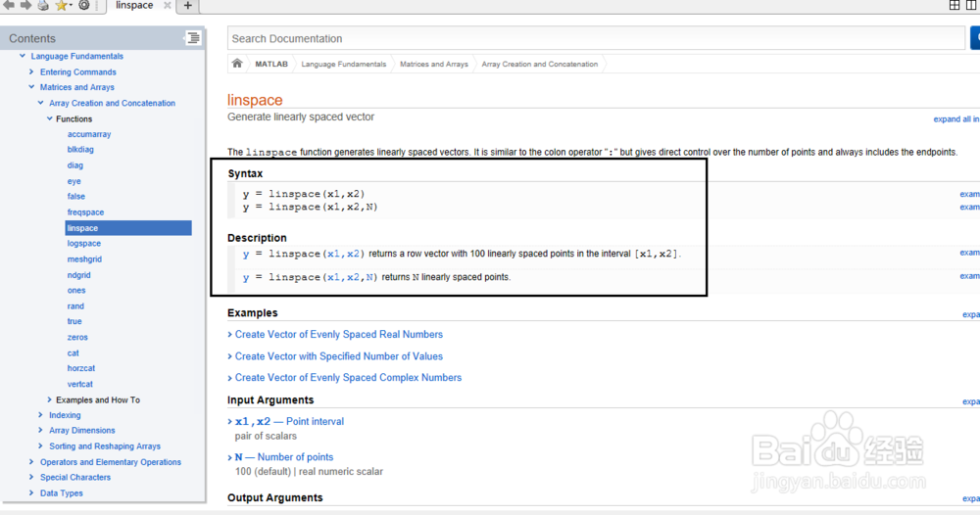Image resolution: width=980 pixels, height=515 pixels.
Task: Expand the Entering Commands node
Action: [x=32, y=72]
